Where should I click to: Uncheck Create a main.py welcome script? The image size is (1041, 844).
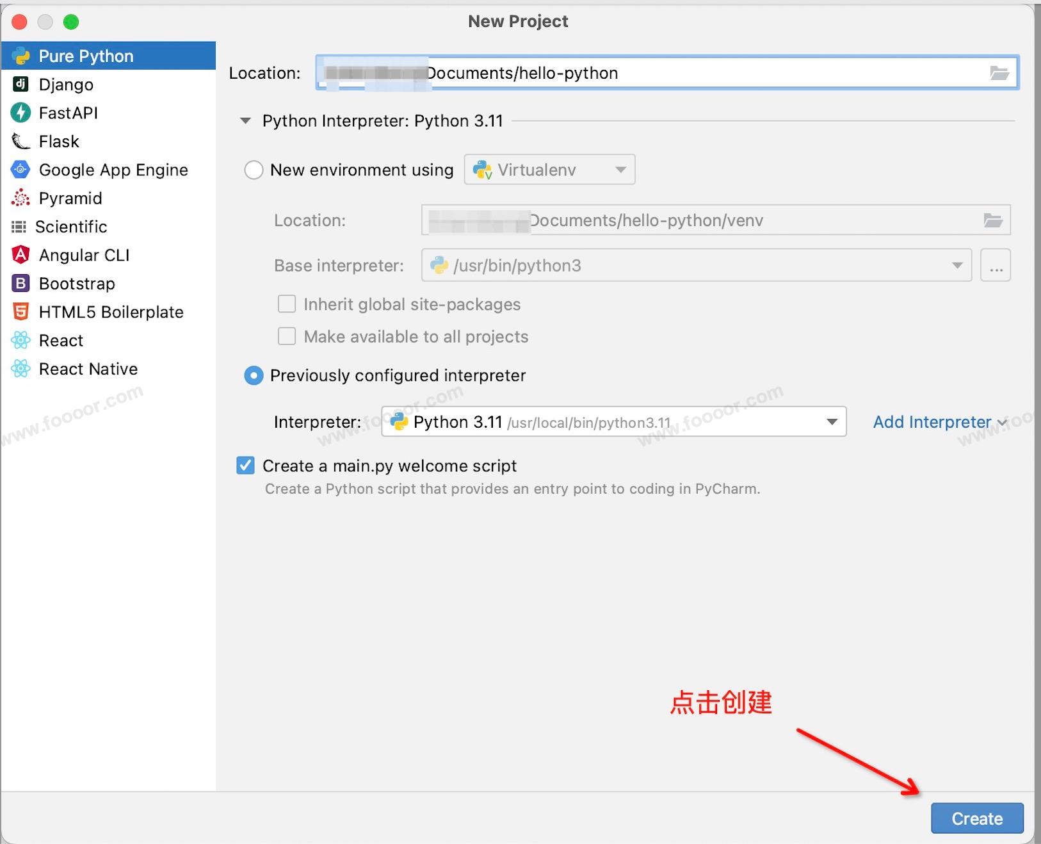246,466
